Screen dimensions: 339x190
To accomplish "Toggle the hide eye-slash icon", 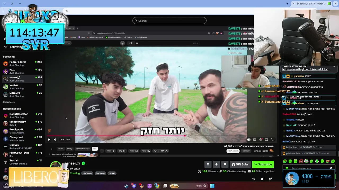I will pos(270,179).
